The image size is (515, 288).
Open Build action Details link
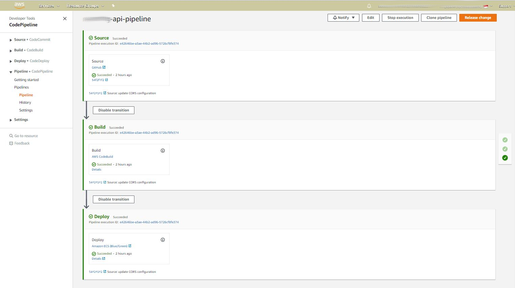pyautogui.click(x=97, y=169)
